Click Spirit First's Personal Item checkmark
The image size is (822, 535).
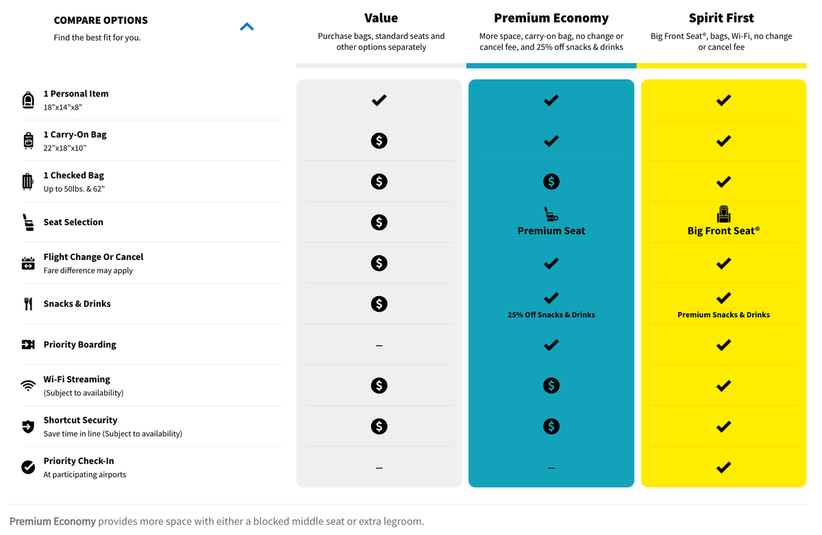723,100
